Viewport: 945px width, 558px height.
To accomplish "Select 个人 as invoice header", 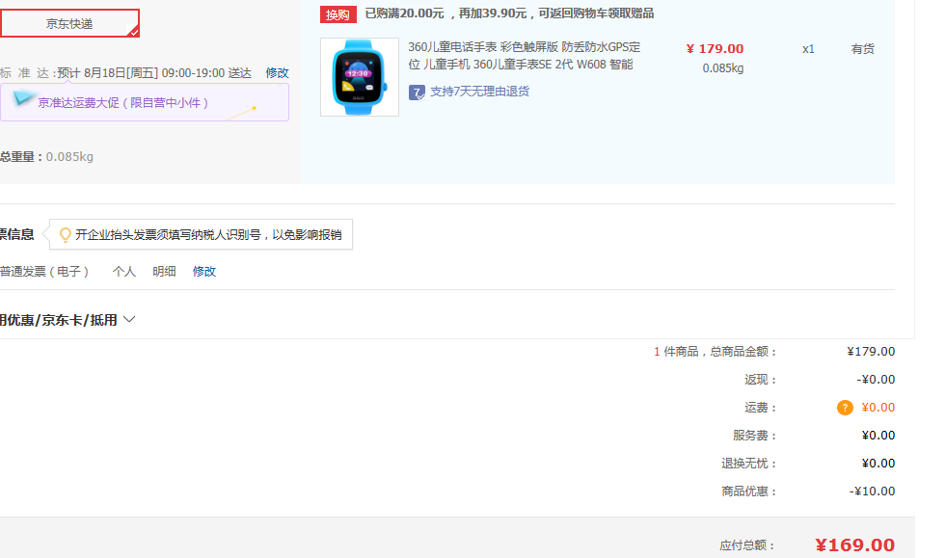I will pos(124,272).
